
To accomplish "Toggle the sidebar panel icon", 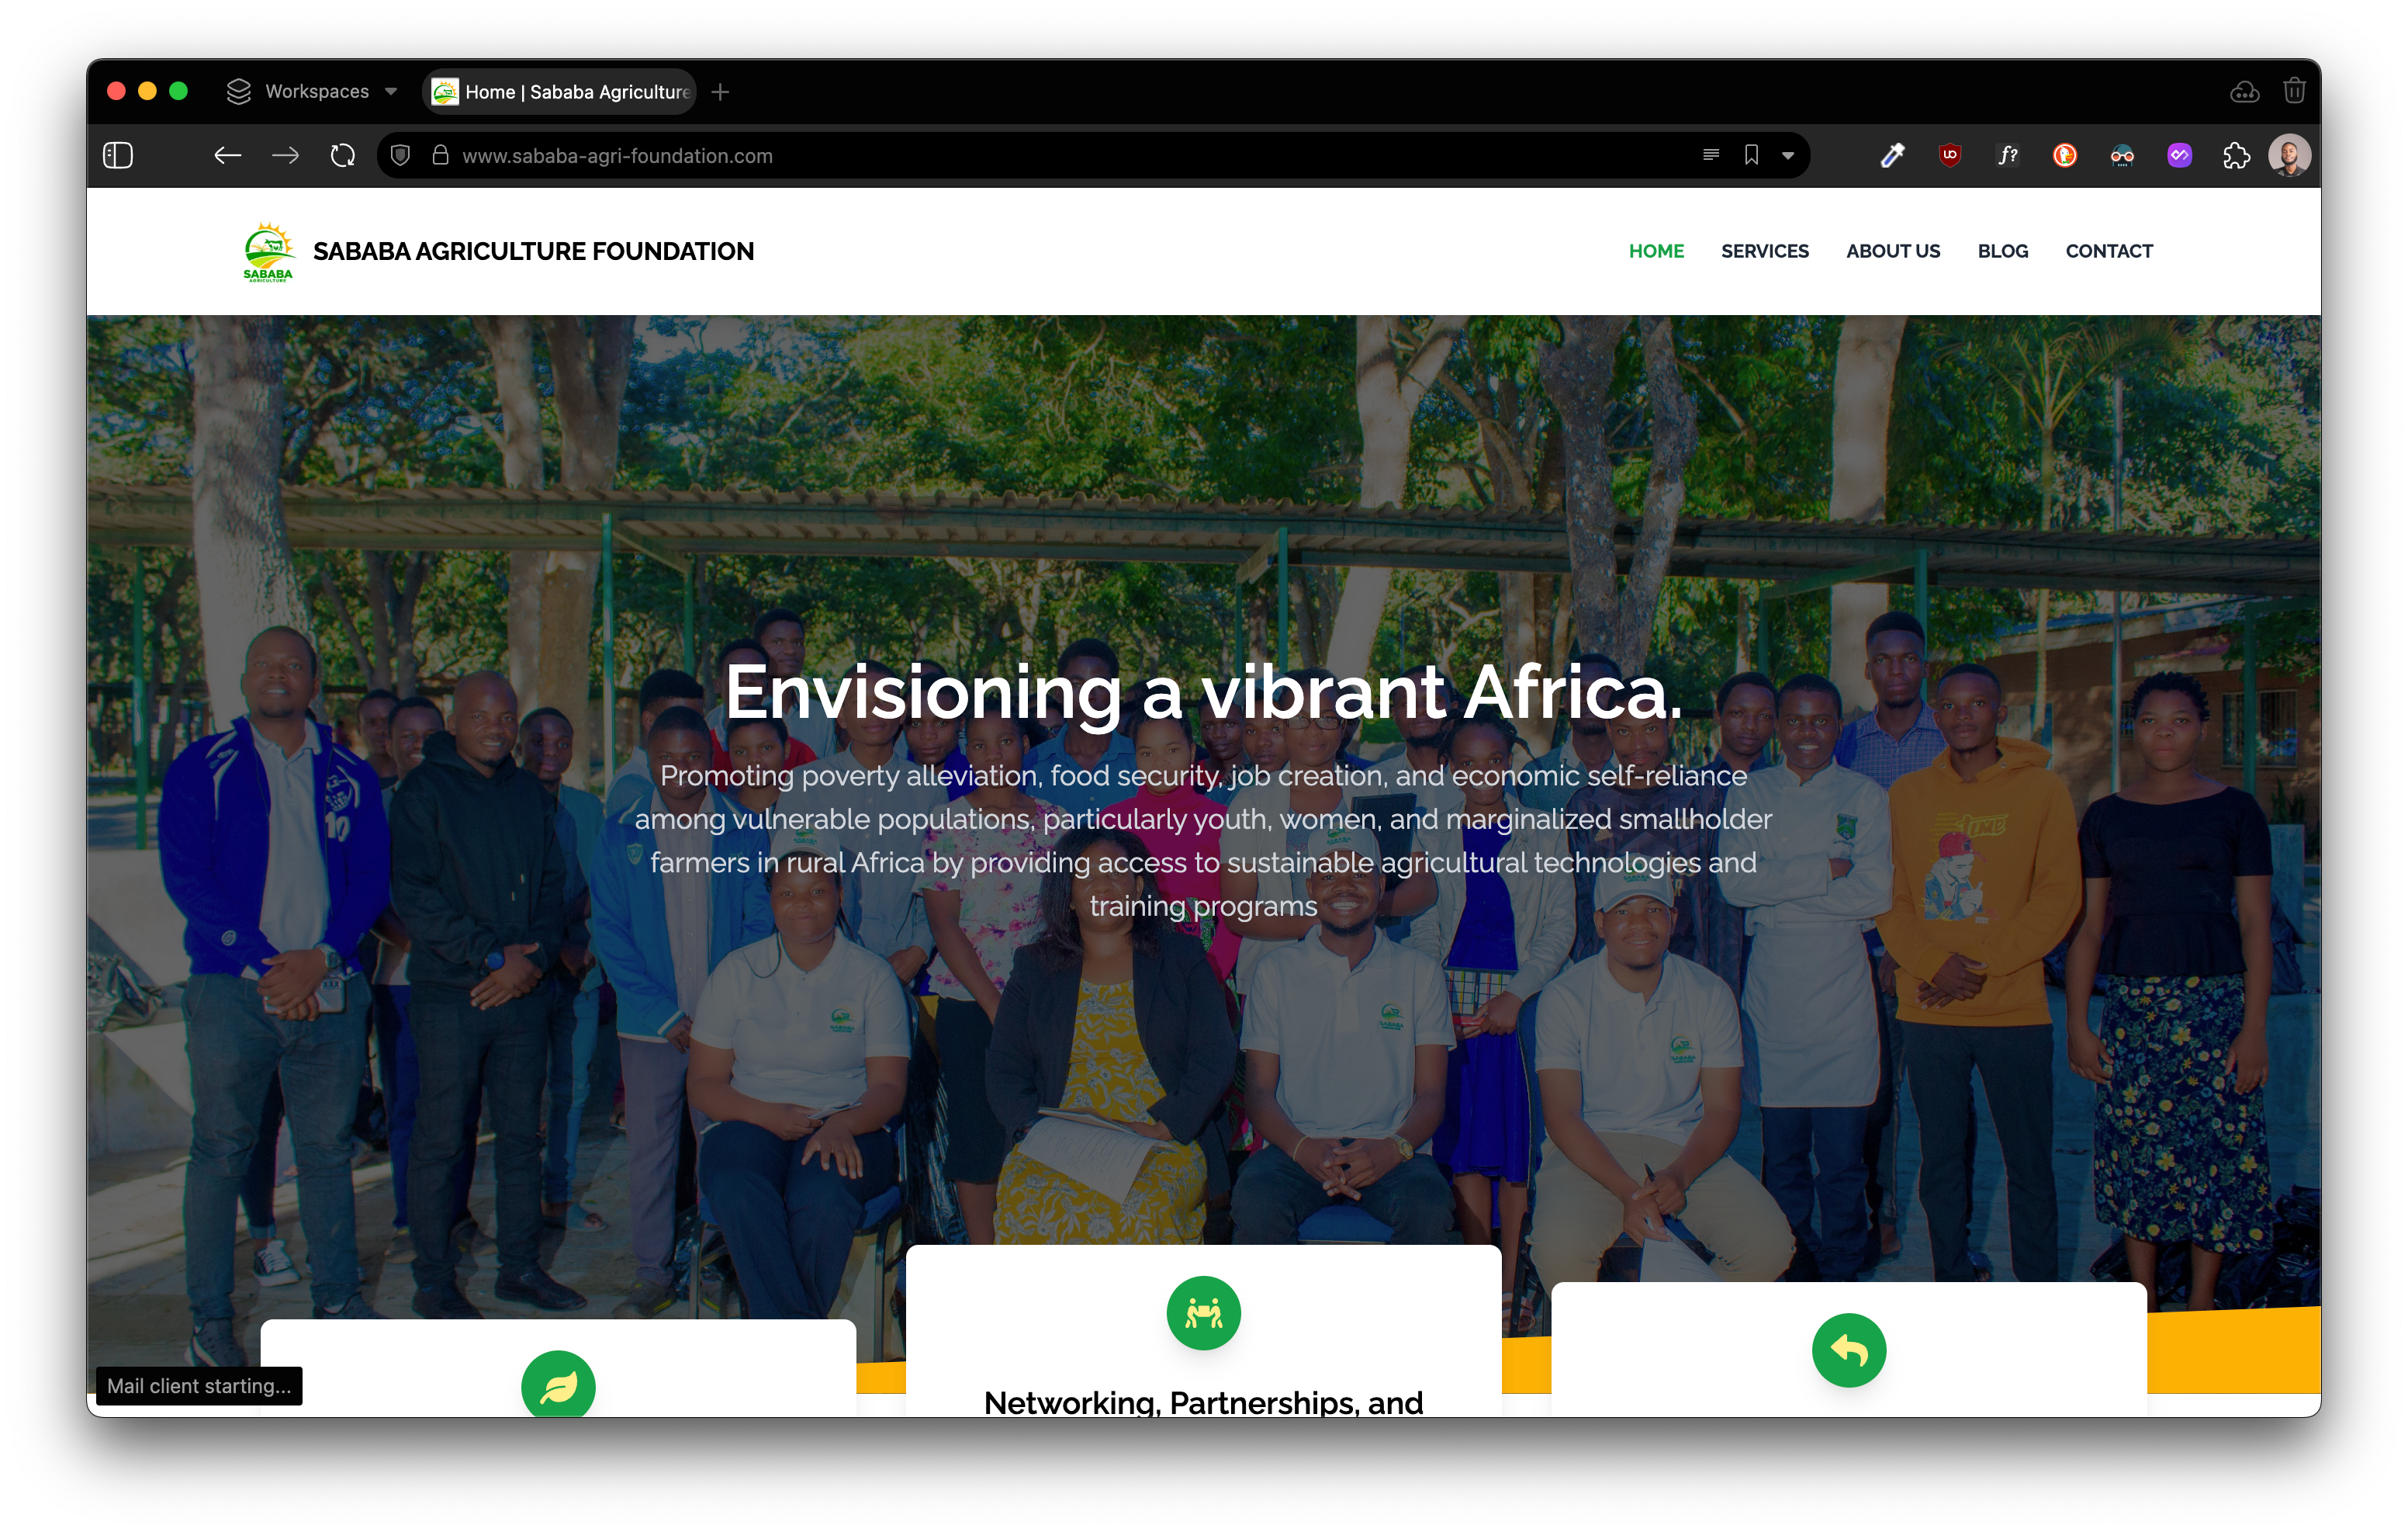I will 118,155.
